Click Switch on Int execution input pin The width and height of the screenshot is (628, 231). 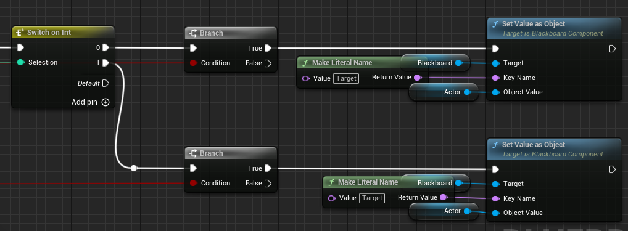[x=21, y=48]
